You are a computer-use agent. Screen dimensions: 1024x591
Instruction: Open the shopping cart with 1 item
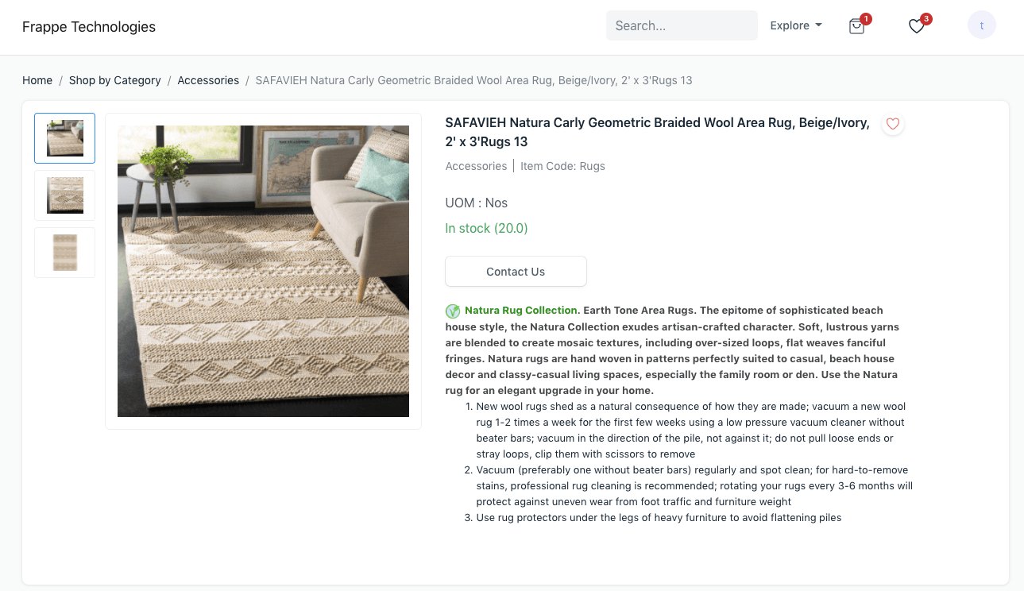pyautogui.click(x=856, y=25)
